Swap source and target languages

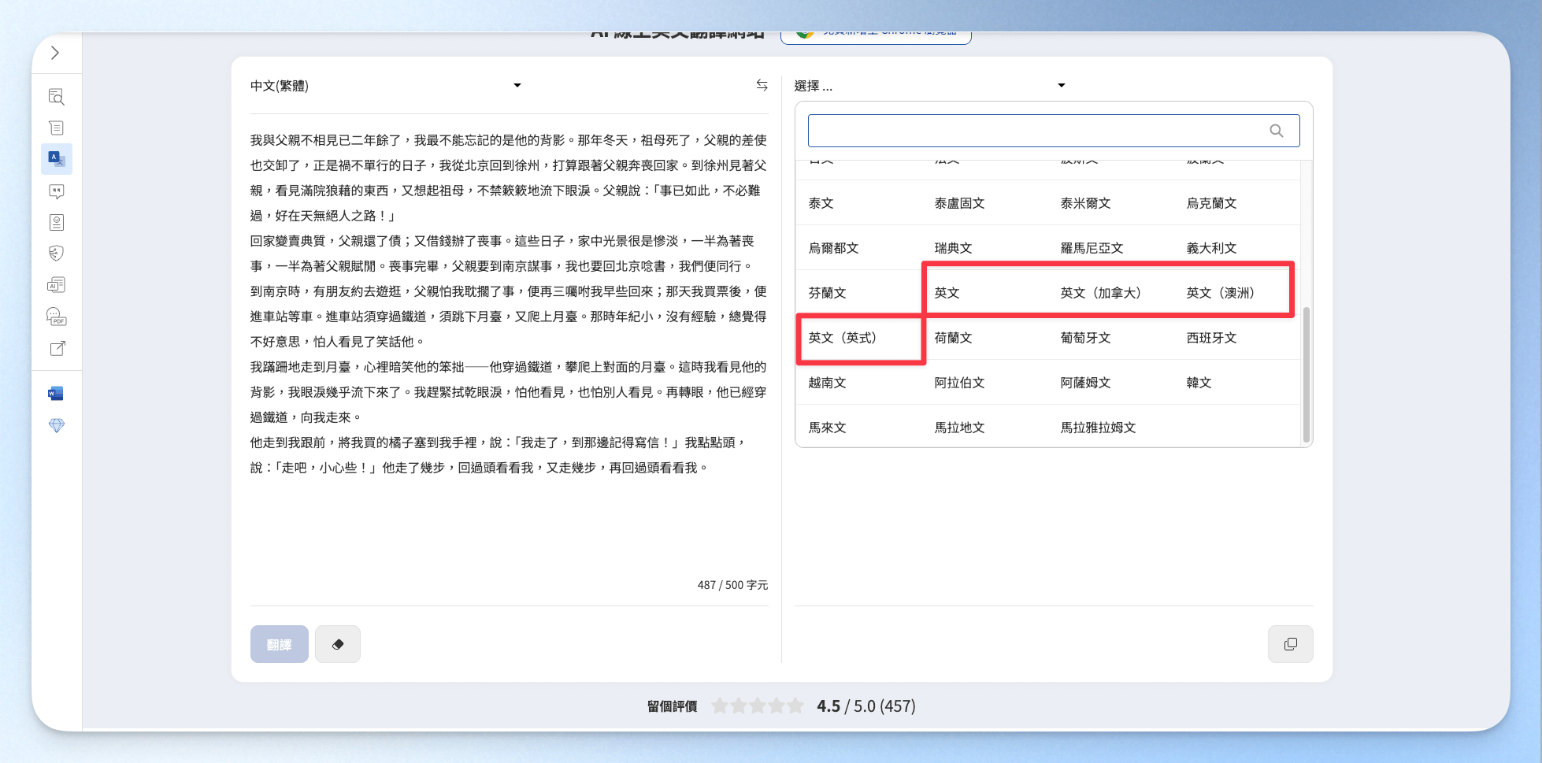coord(762,85)
